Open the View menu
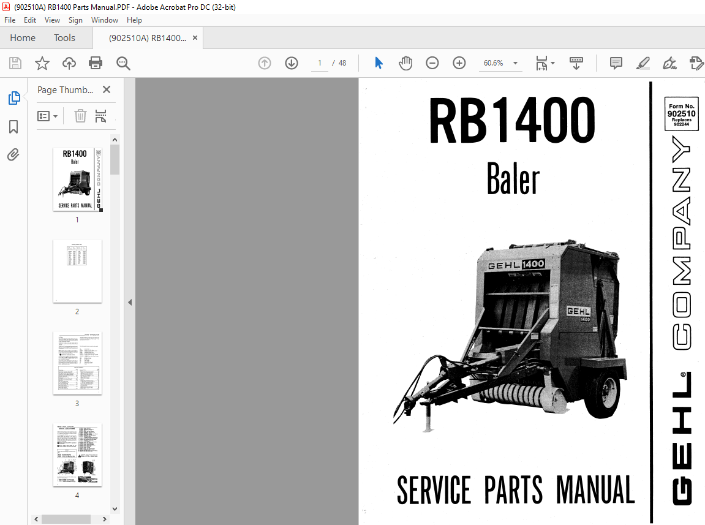705x525 pixels. [x=52, y=20]
